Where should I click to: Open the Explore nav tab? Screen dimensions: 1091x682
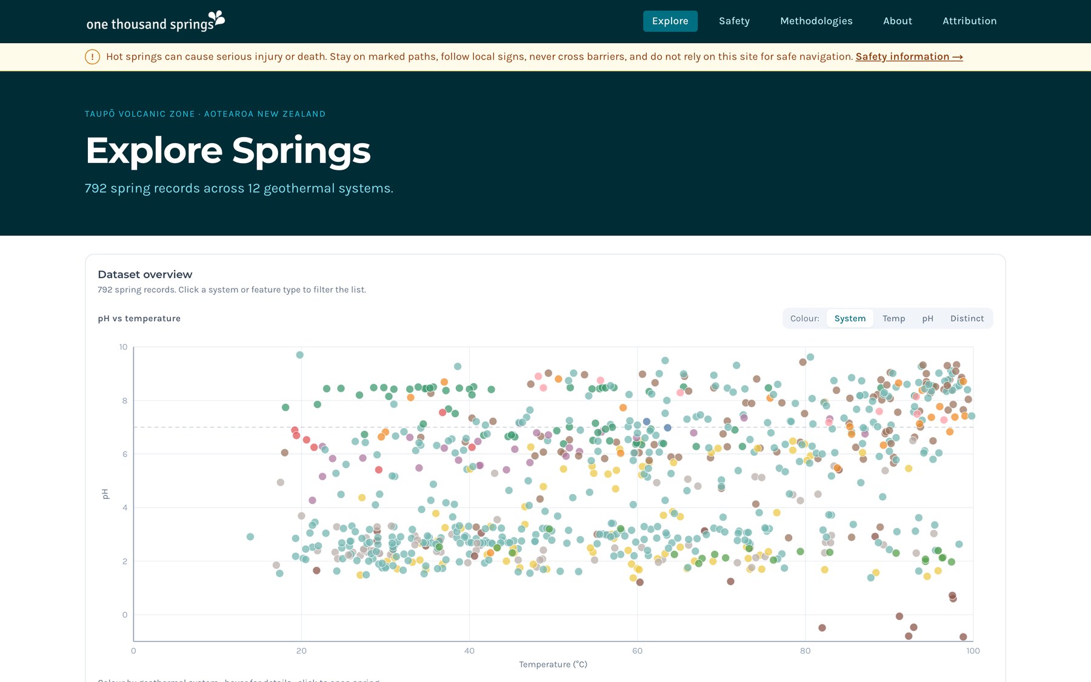click(x=670, y=21)
